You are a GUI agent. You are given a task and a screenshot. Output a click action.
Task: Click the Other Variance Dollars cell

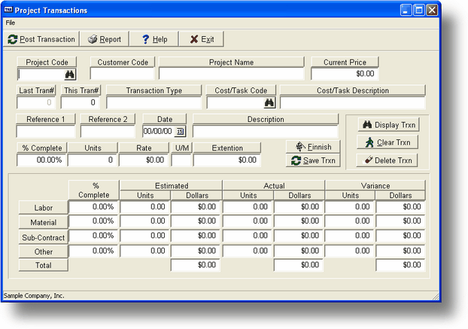point(400,251)
